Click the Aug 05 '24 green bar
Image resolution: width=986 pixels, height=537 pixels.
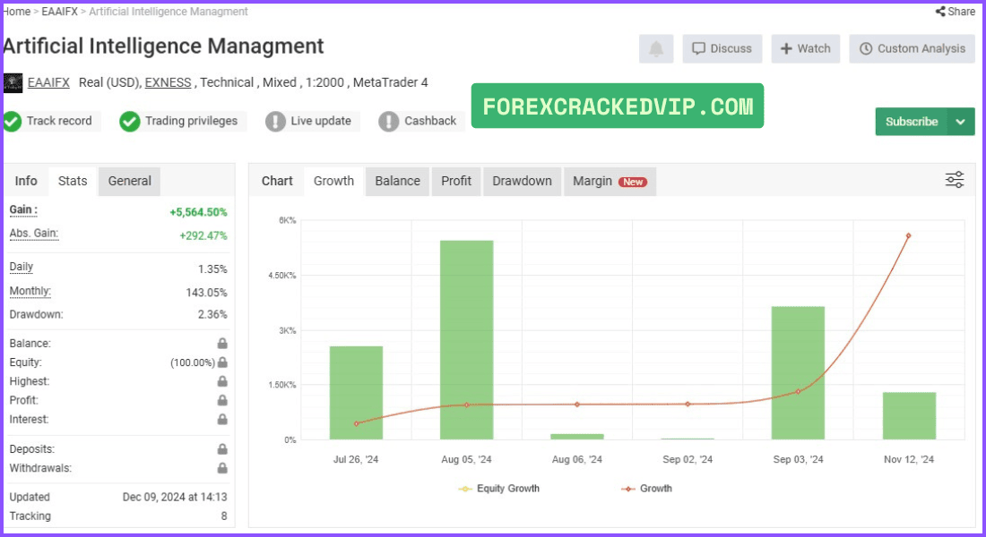click(x=467, y=340)
